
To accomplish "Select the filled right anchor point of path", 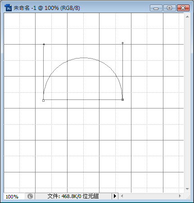I will coord(122,99).
